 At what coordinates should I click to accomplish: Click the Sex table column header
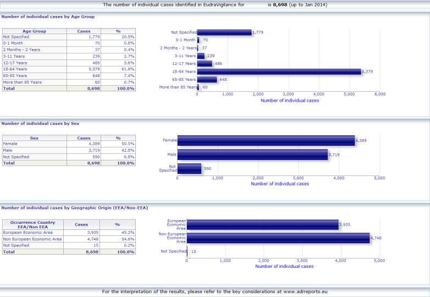tap(34, 138)
